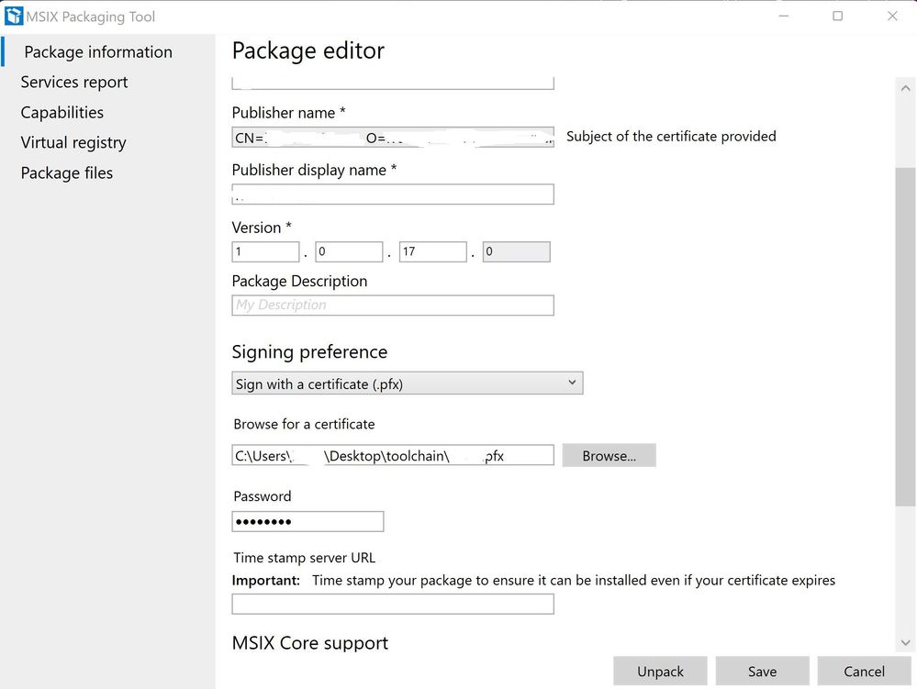Save the package

(x=762, y=671)
